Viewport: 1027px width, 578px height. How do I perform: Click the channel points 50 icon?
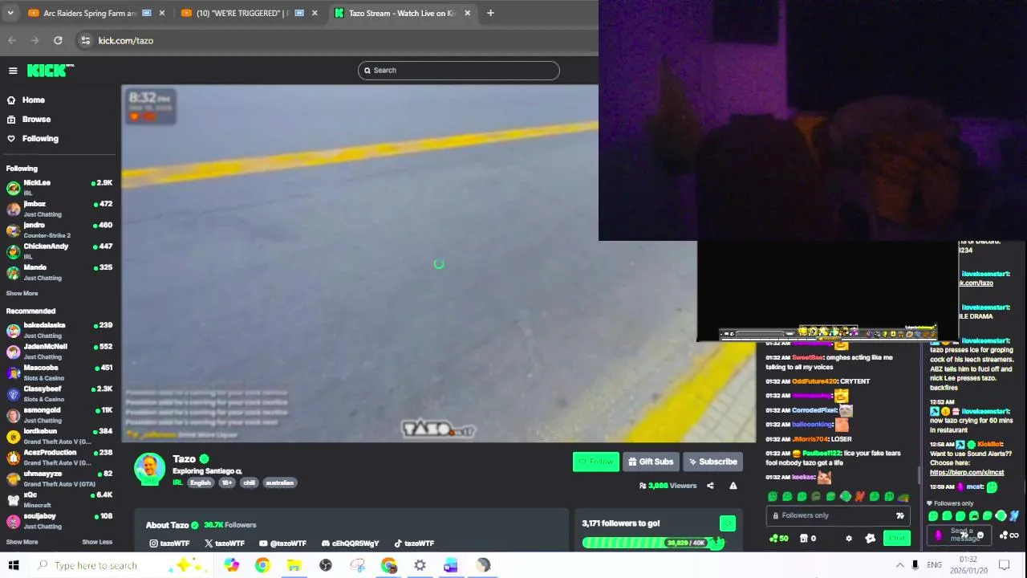click(x=778, y=539)
